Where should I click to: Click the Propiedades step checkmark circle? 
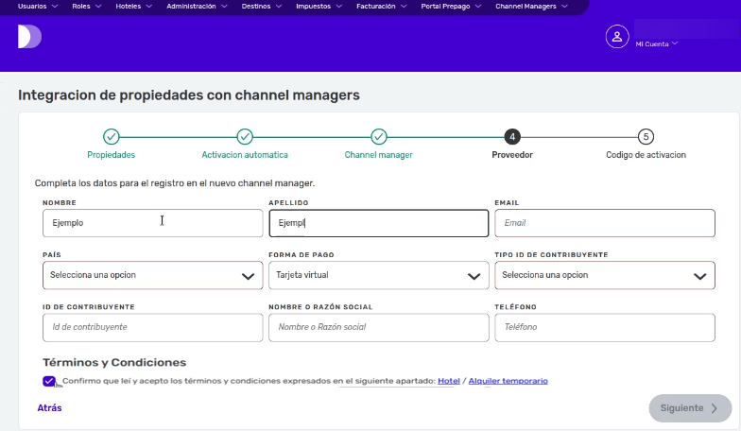[112, 137]
